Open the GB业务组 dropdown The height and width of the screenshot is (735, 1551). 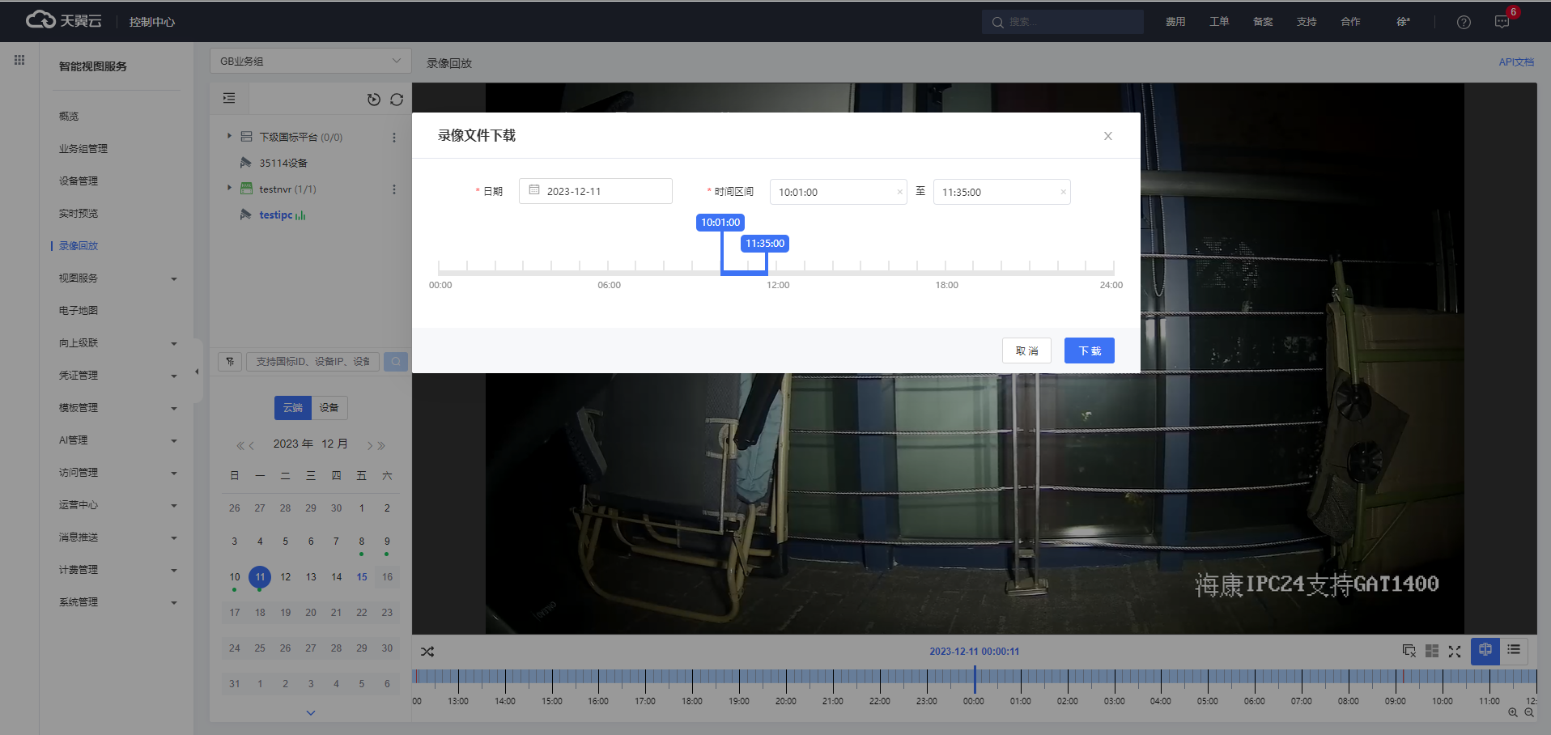point(310,62)
